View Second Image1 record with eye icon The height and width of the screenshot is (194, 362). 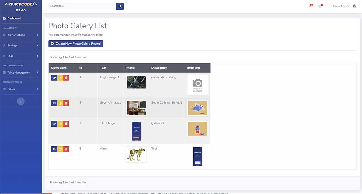click(54, 103)
